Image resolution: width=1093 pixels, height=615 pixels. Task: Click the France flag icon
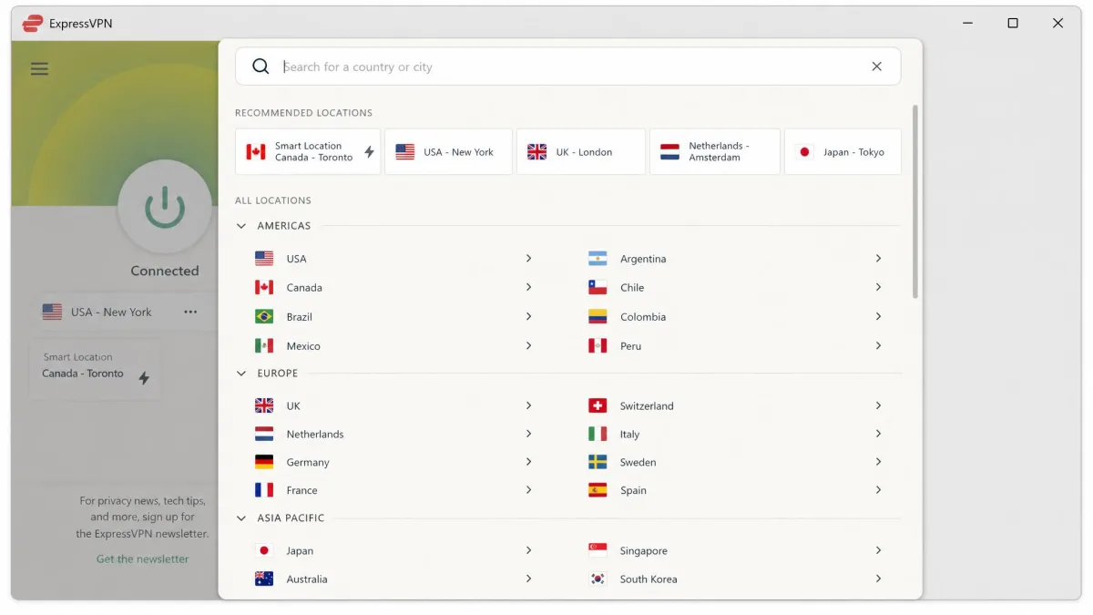(x=264, y=490)
